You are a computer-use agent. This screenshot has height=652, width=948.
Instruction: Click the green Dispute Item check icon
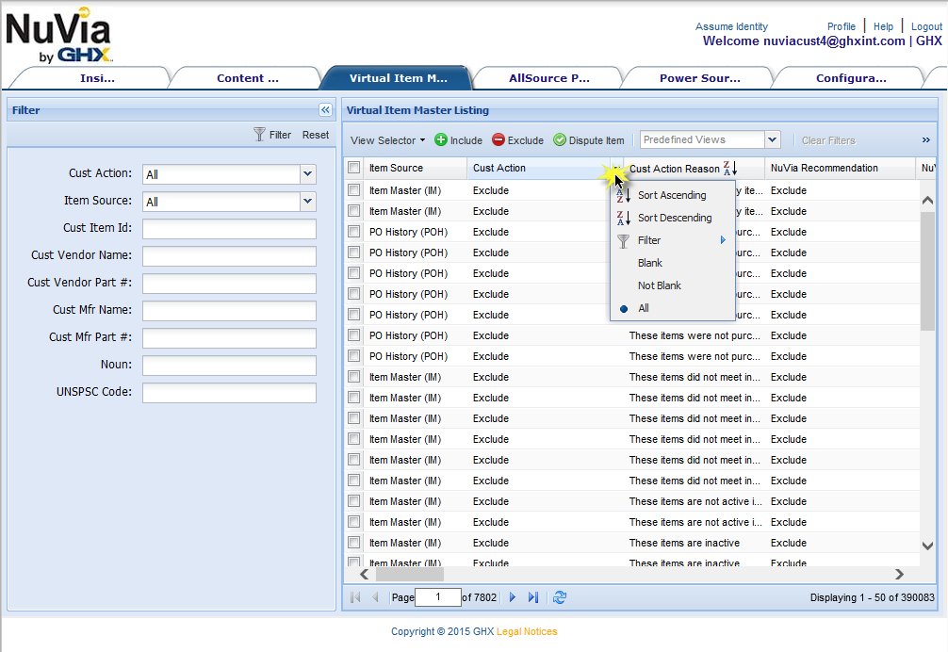pos(560,139)
